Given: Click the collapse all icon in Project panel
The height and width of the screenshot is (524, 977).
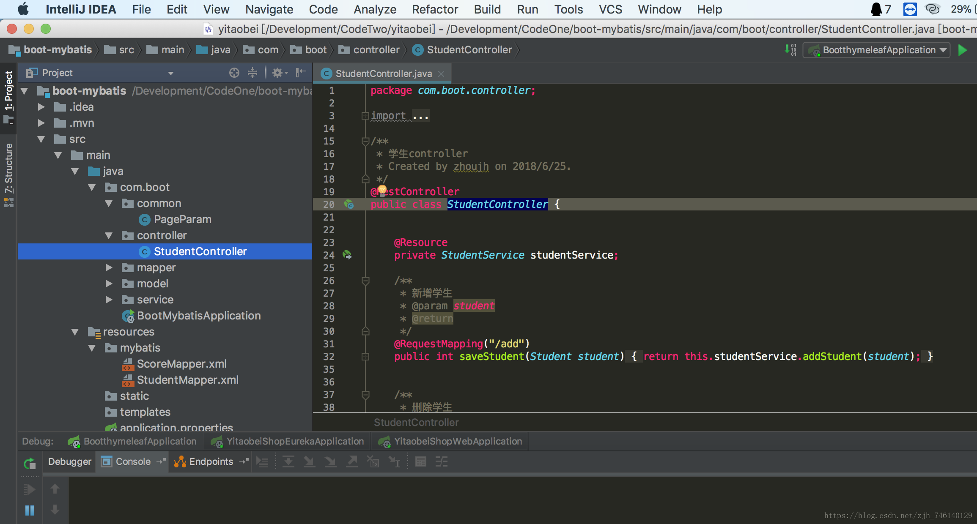Looking at the screenshot, I should (252, 73).
